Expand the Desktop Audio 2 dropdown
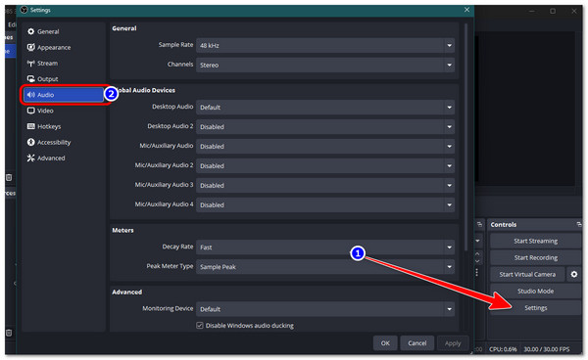The width and height of the screenshot is (588, 360). coord(325,127)
